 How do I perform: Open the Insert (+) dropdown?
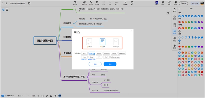116,3
